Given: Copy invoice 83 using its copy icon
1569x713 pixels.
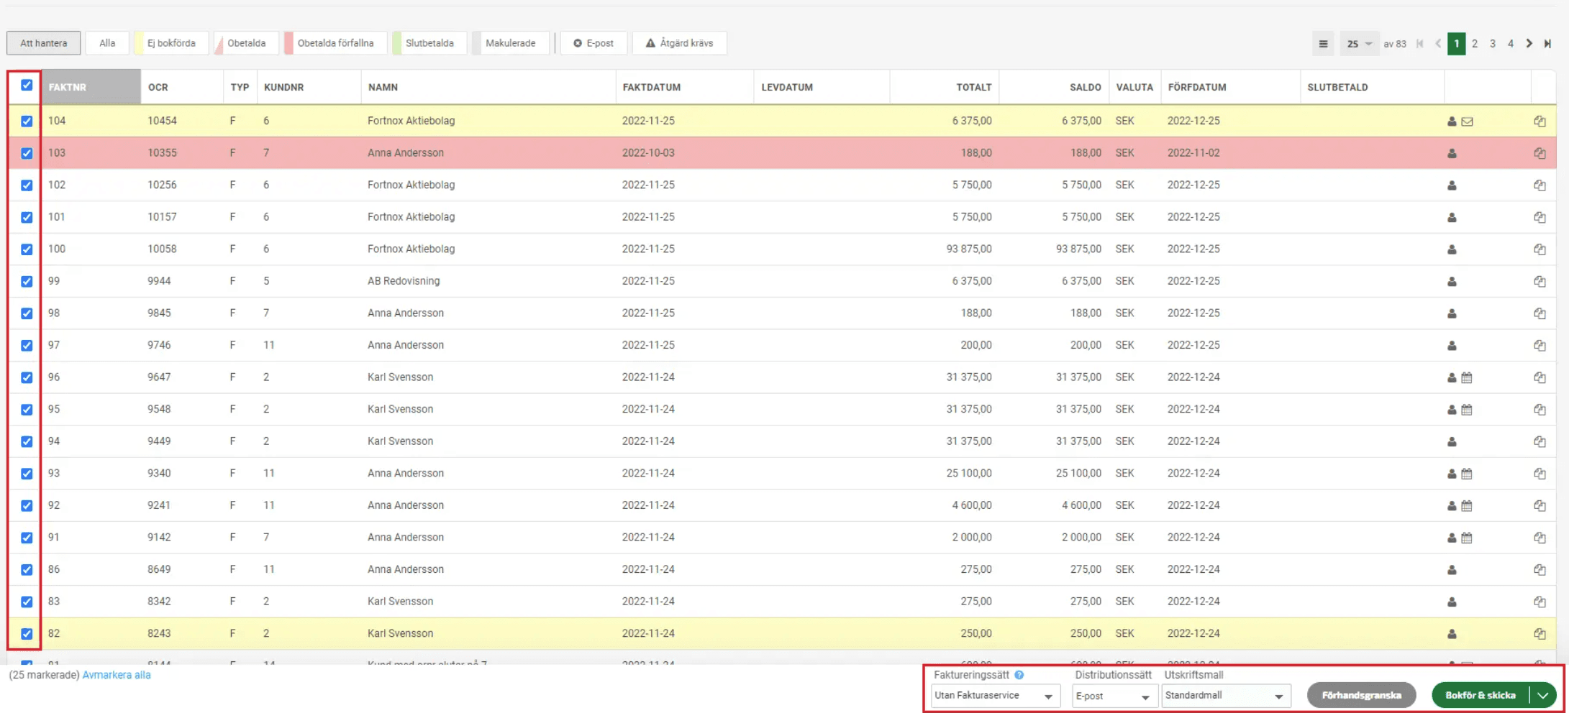Looking at the screenshot, I should (1540, 602).
